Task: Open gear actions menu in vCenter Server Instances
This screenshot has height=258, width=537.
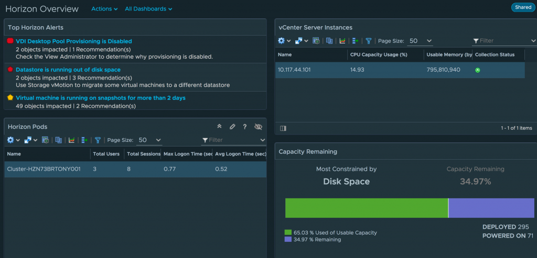Action: 284,41
